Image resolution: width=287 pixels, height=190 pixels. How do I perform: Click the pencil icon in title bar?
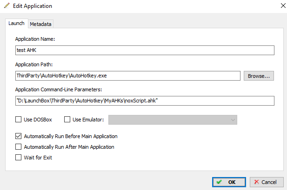(x=7, y=6)
